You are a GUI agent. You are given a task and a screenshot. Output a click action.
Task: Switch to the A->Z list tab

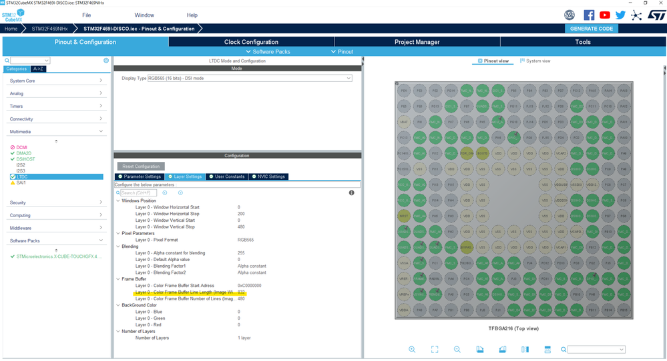tap(38, 69)
